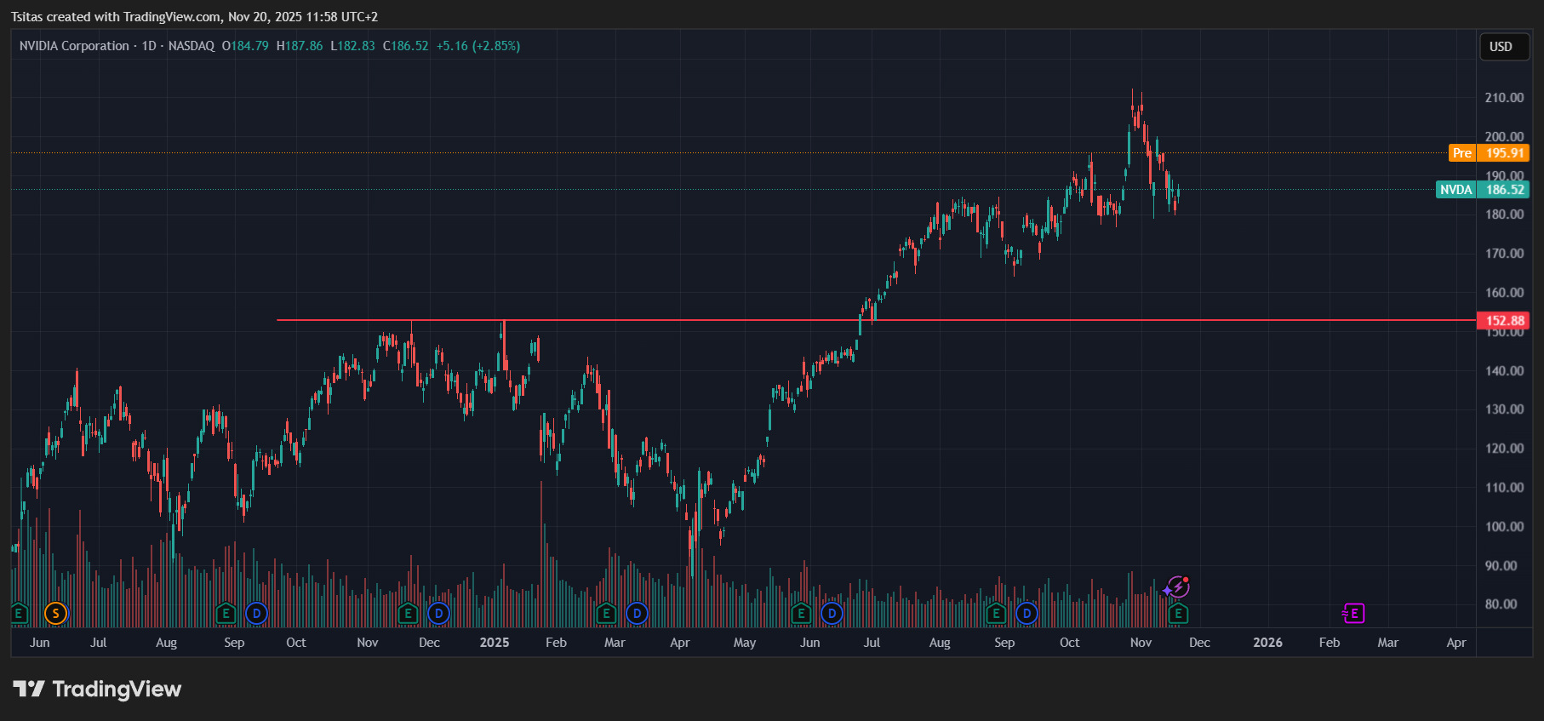Image resolution: width=1544 pixels, height=721 pixels.
Task: Click the dividend D marker near December 2024
Action: tap(438, 613)
